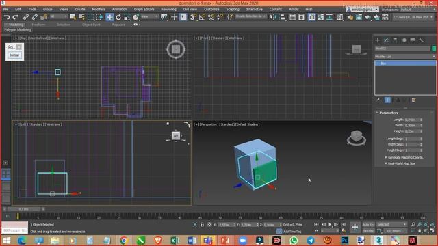Click the Align tool icon
The height and width of the screenshot is (246, 438).
[x=283, y=17]
